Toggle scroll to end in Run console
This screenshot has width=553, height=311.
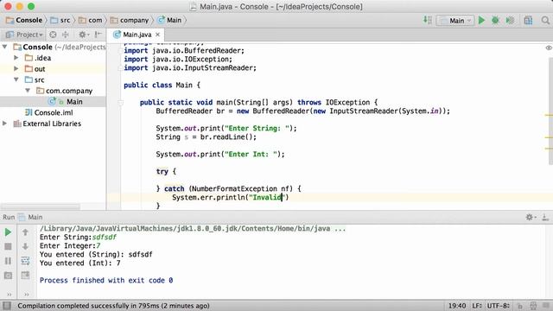tap(25, 276)
